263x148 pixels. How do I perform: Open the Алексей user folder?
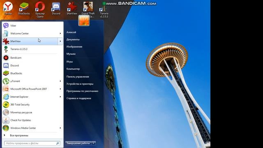(x=71, y=32)
